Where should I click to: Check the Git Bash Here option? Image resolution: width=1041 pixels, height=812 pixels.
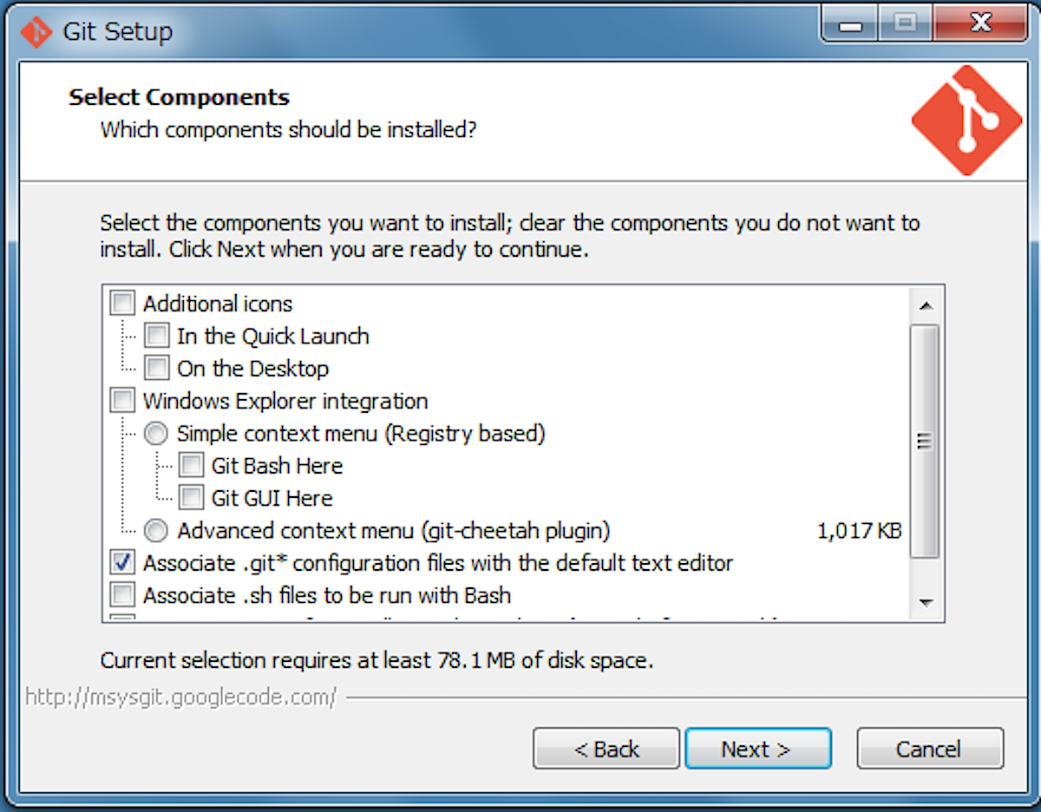point(191,466)
